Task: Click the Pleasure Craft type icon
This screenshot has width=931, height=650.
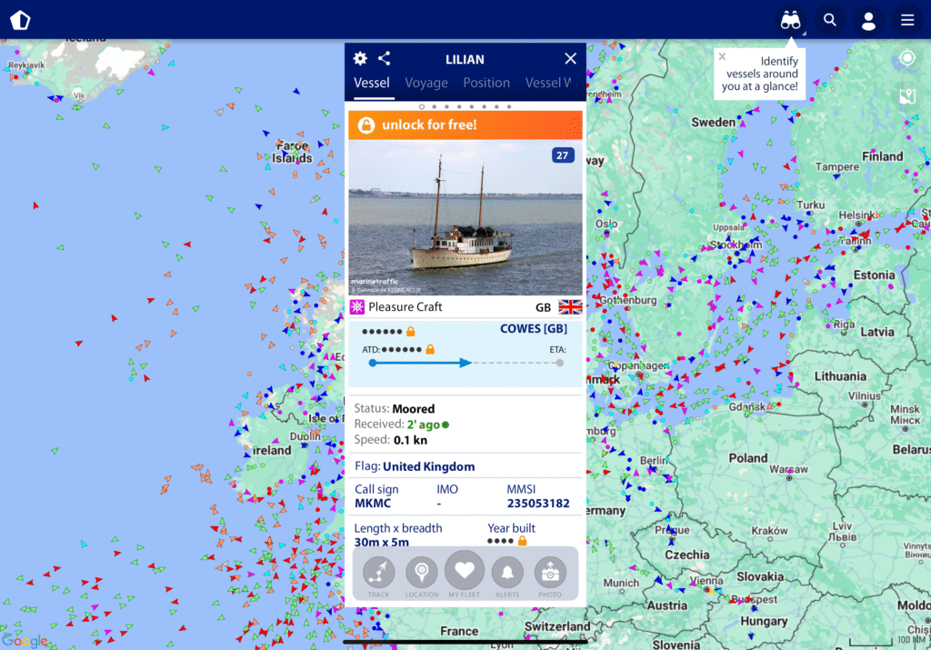Action: tap(356, 307)
